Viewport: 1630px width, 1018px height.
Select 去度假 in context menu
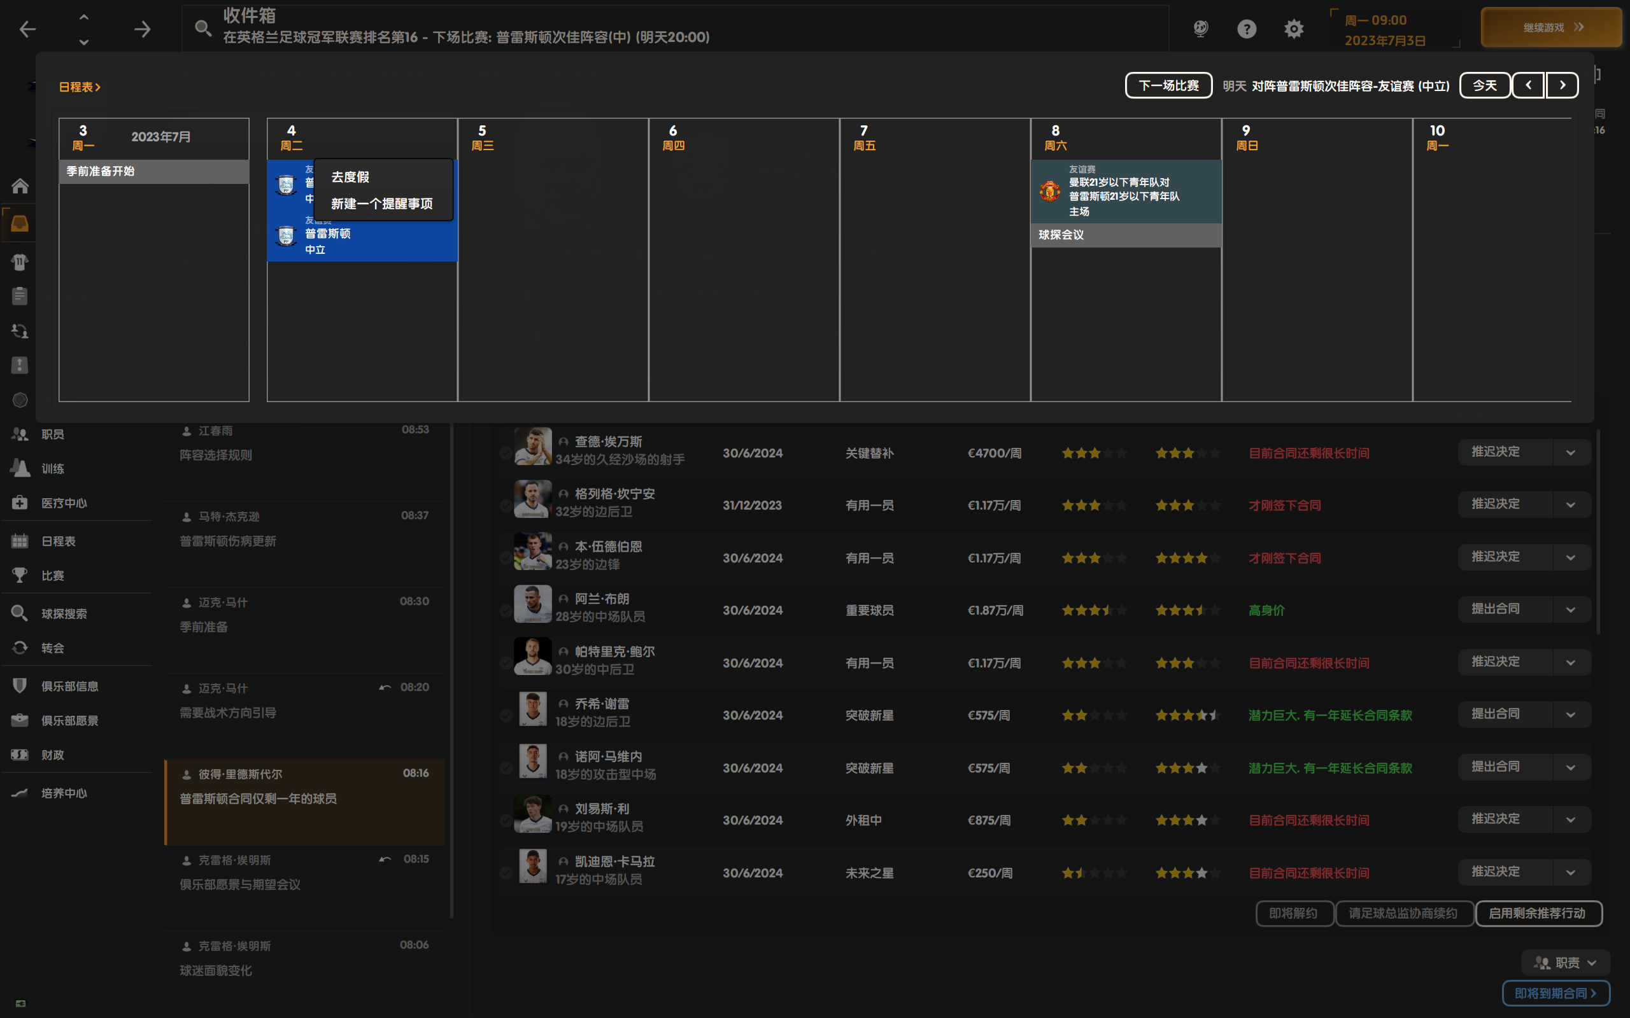[x=350, y=177]
